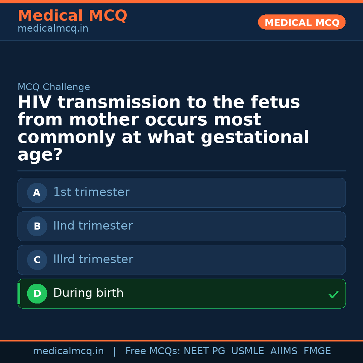Viewport: 363px width, 363px height.
Task: Select the "During birth" answer text
Action: (88, 293)
